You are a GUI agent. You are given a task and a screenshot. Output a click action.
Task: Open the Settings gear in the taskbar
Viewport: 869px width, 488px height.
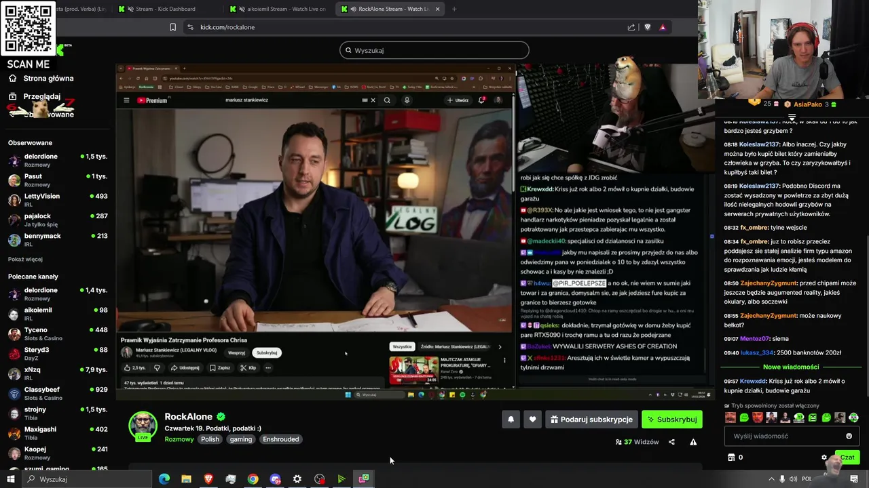[x=297, y=479]
